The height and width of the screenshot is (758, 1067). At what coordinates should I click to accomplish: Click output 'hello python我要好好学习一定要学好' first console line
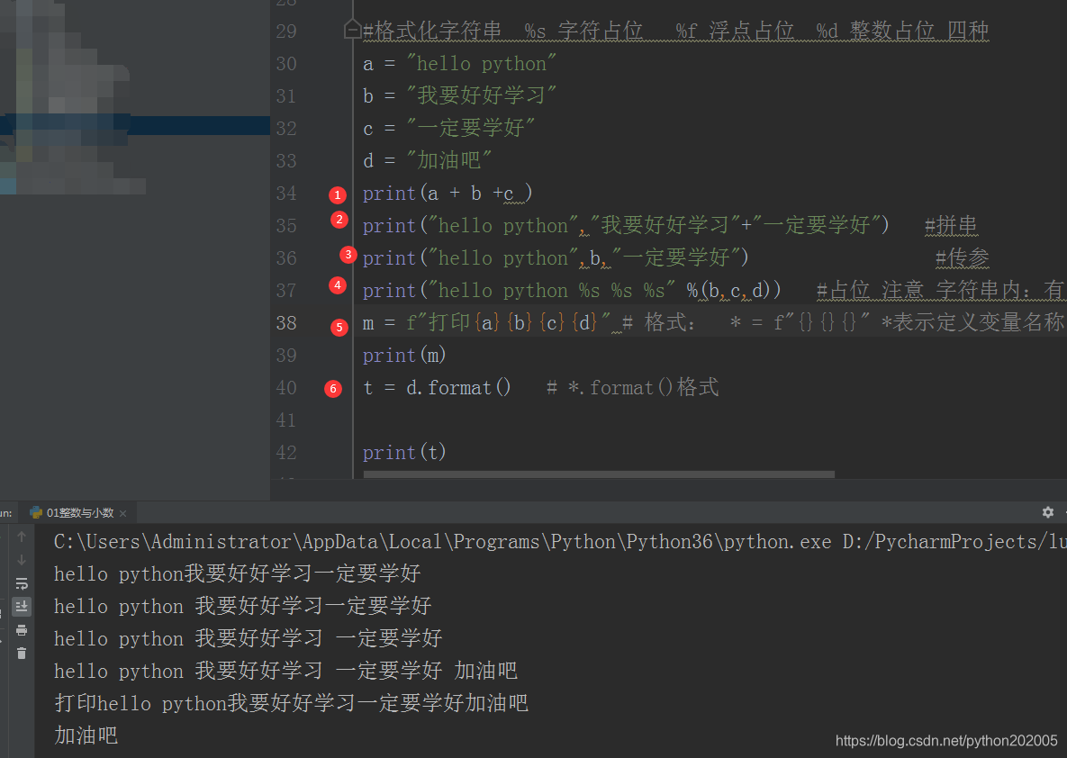click(238, 573)
